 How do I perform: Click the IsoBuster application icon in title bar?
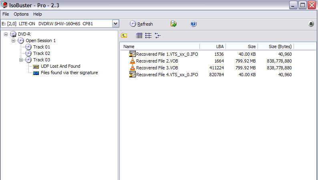4,5
